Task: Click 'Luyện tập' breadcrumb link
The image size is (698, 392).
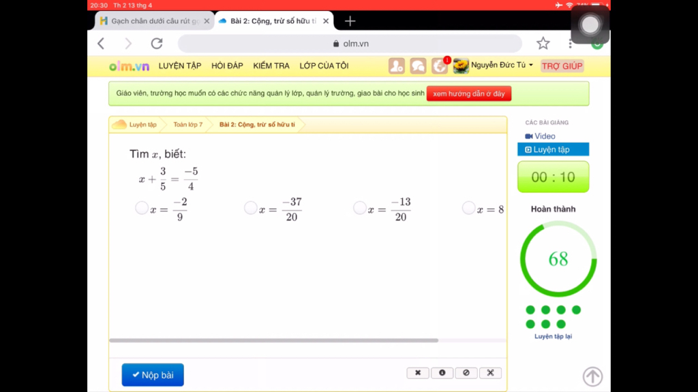Action: (x=143, y=125)
